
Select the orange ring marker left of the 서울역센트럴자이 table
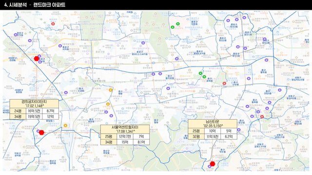[65, 125]
